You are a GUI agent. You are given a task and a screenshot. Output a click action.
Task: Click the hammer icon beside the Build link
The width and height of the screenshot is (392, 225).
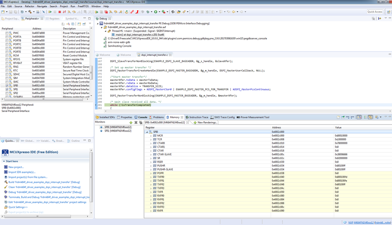(6, 182)
